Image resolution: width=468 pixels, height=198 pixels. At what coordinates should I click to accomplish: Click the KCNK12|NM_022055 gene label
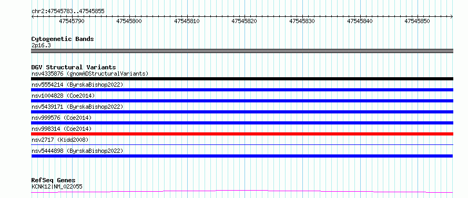pyautogui.click(x=57, y=186)
